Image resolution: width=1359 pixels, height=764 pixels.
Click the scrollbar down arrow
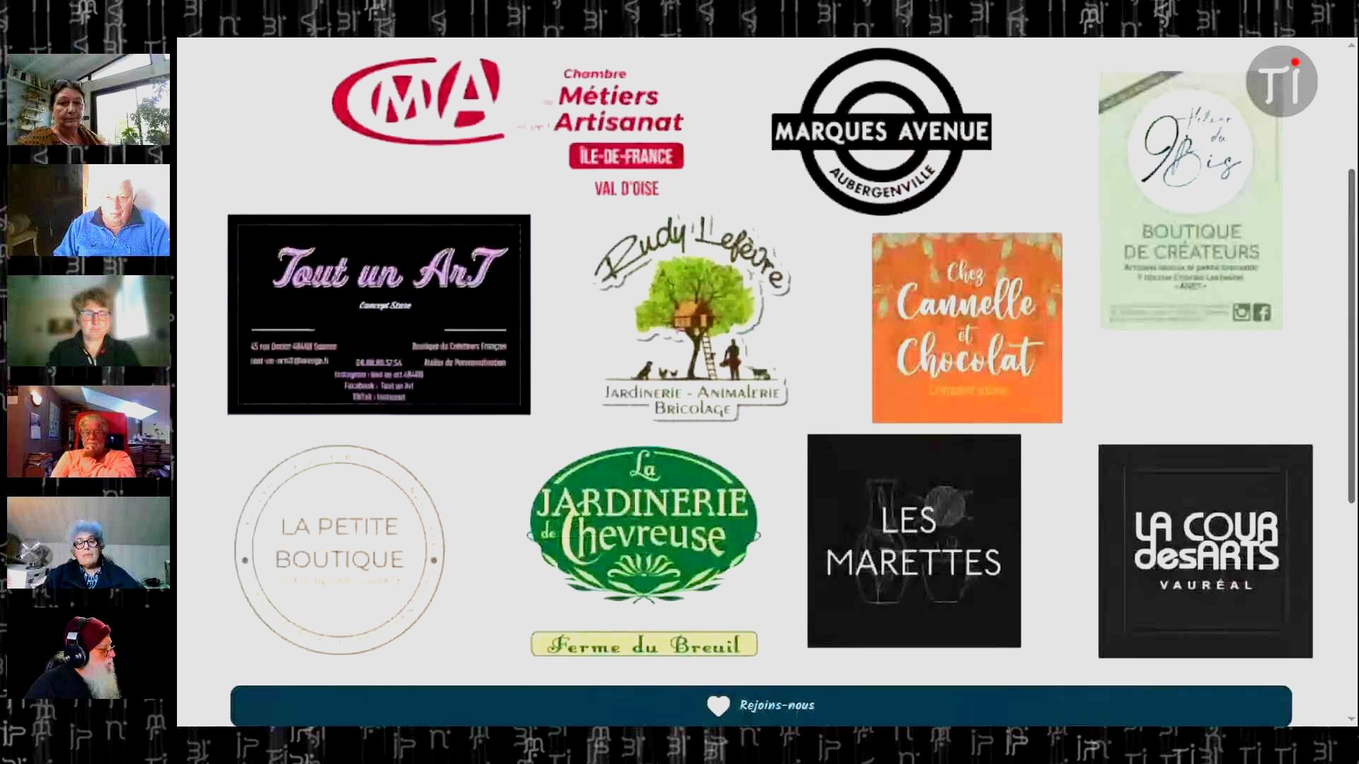click(1351, 719)
